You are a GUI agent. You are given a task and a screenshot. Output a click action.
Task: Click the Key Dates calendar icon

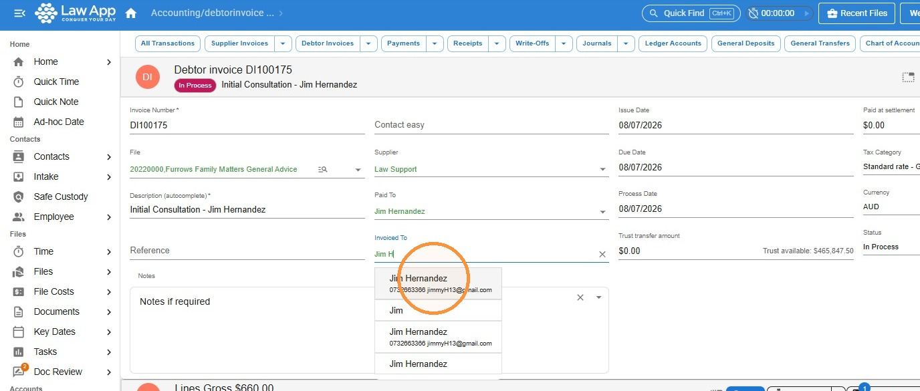19,332
